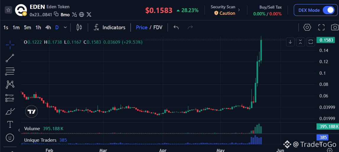This screenshot has height=152, width=339.
Task: Click the EDEN token logo
Action: click(21, 10)
